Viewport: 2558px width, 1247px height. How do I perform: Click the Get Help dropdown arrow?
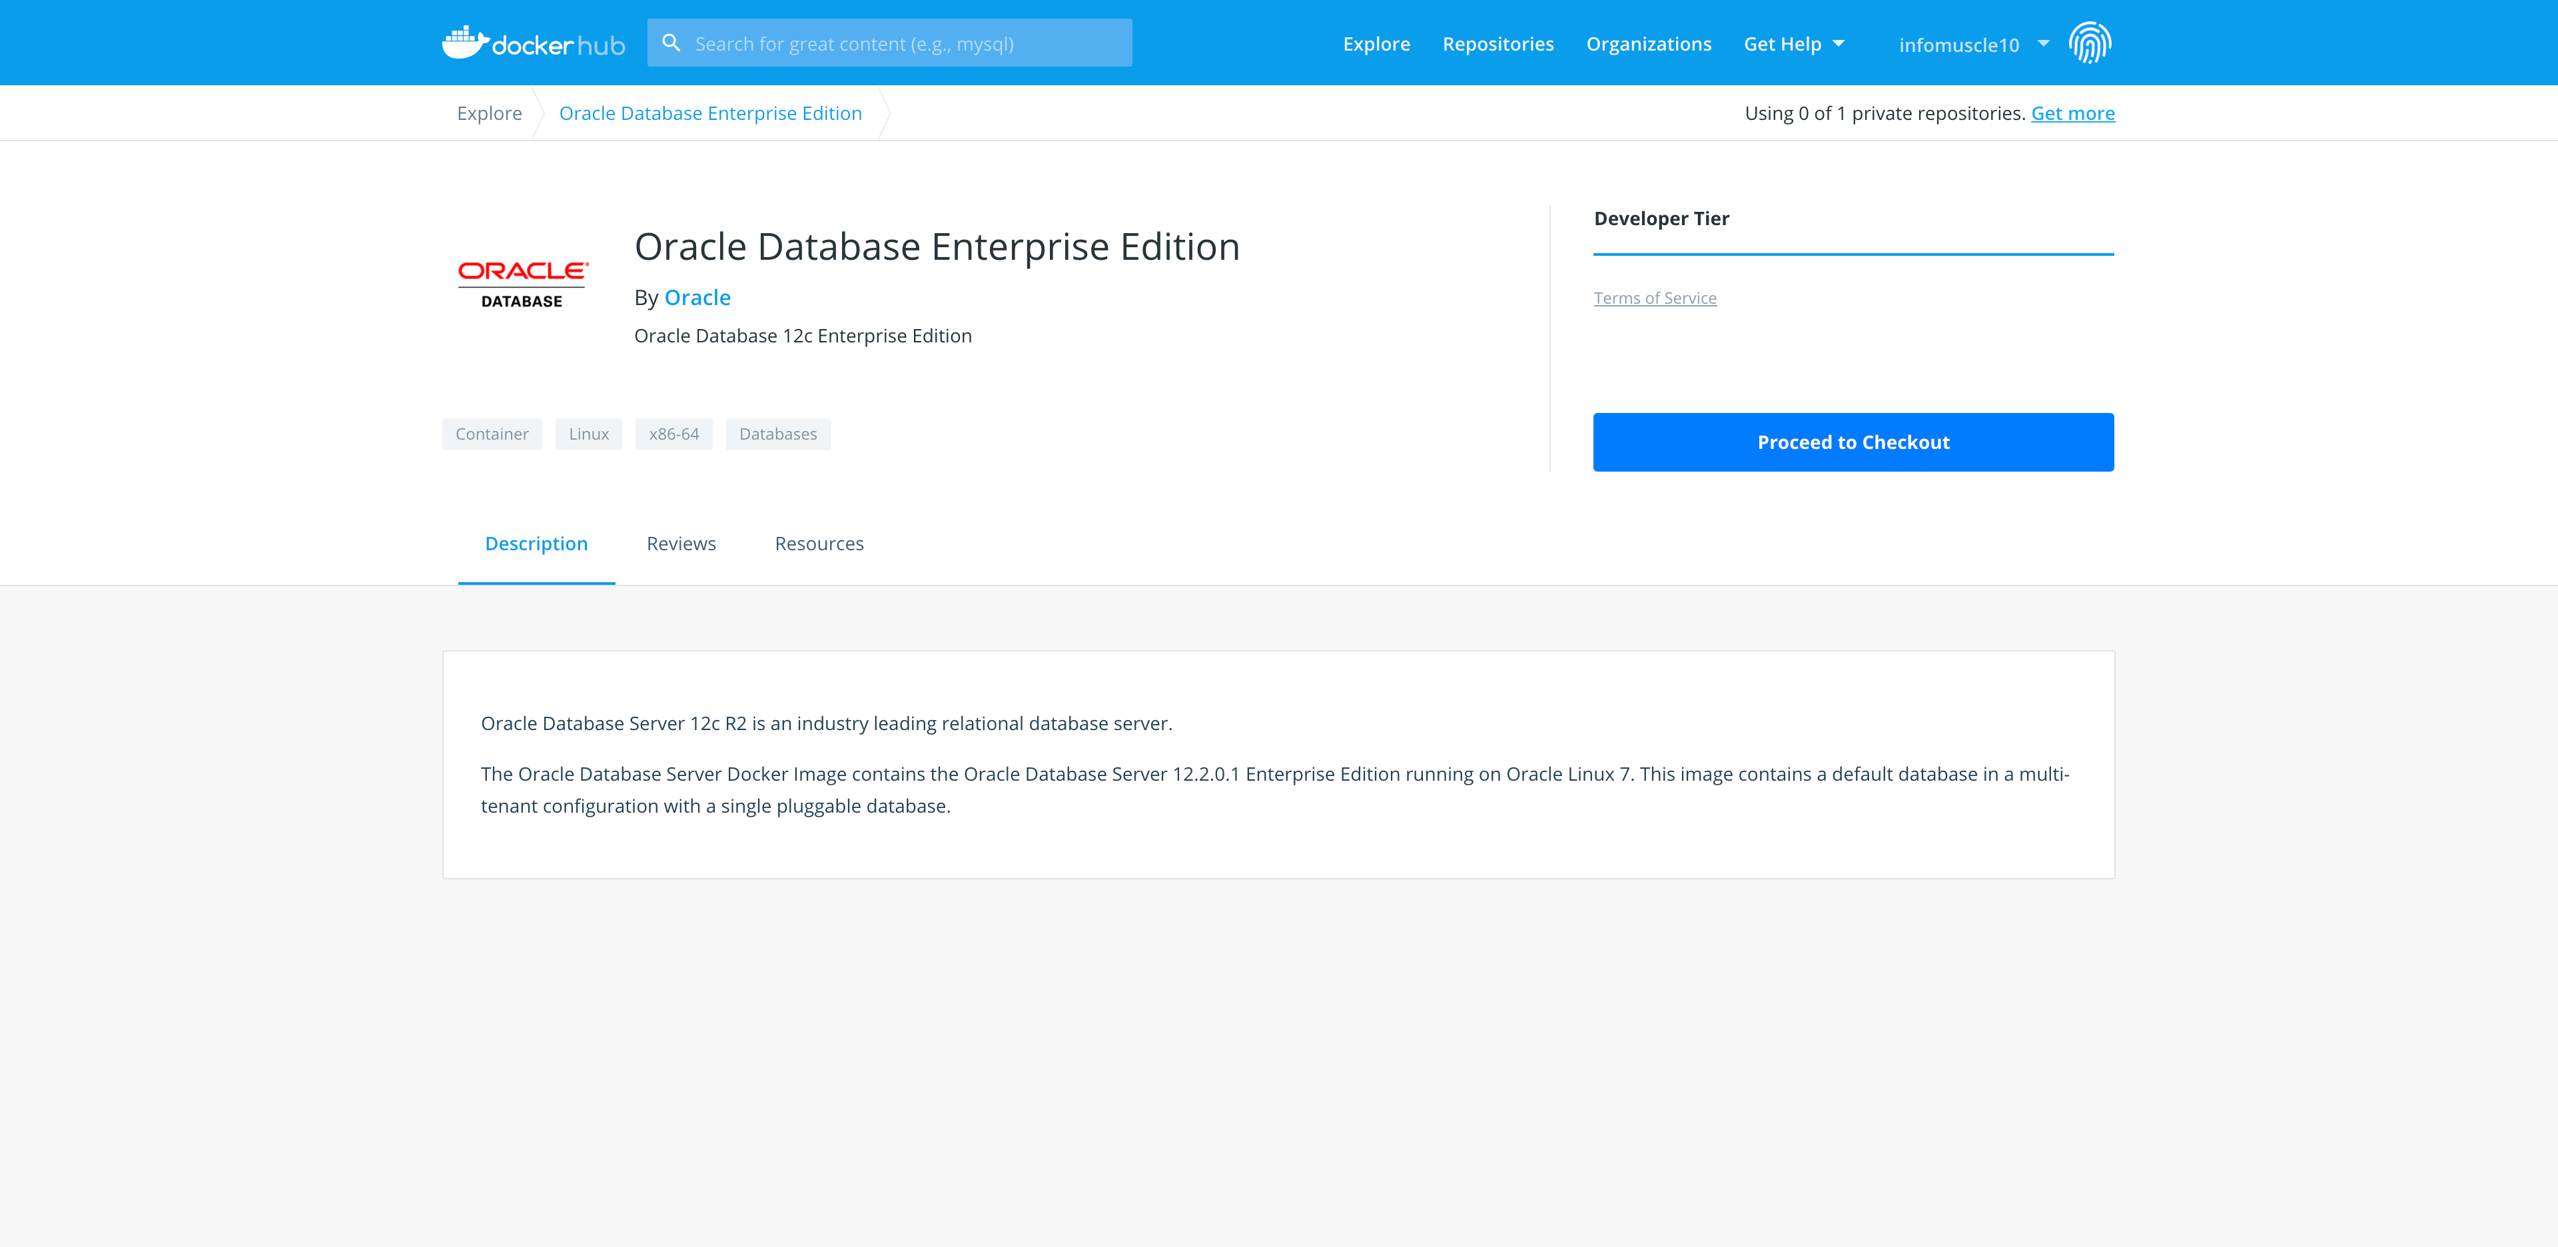(1838, 44)
